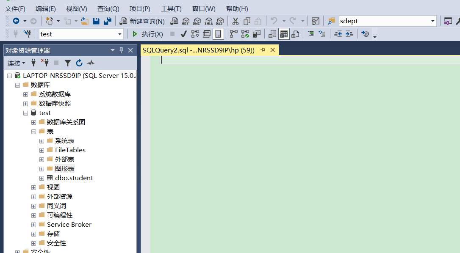Screen dimensions: 460x253
Task: Click the DMX query icon
Action: pos(197,21)
